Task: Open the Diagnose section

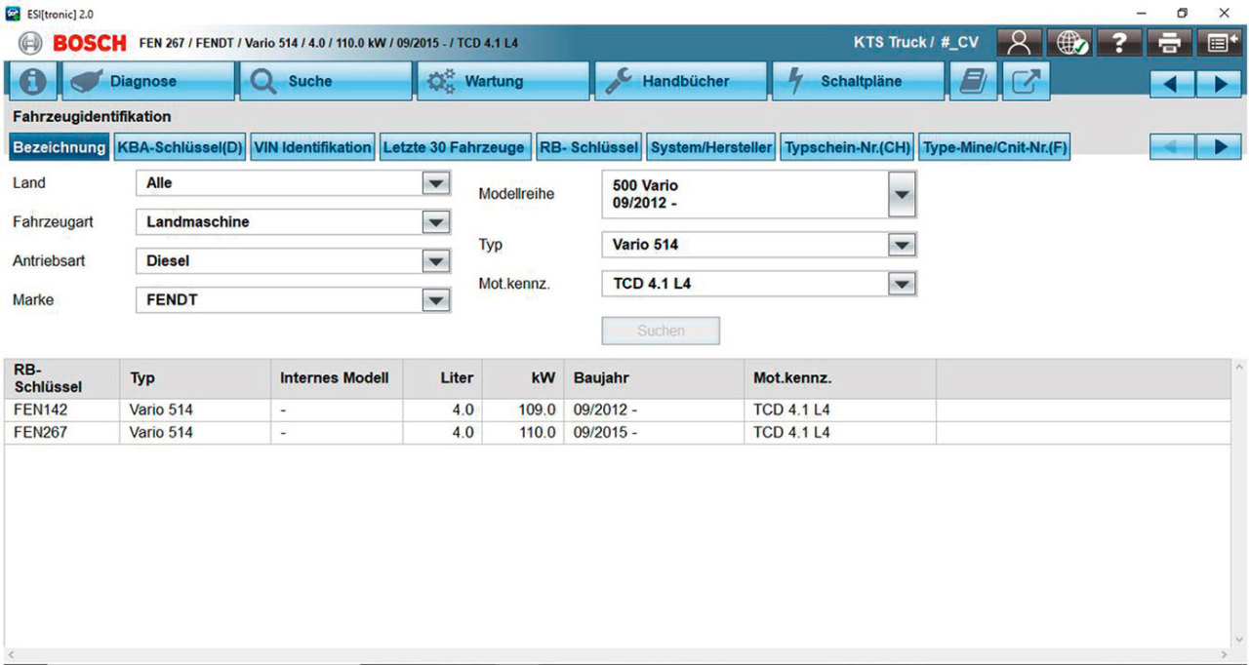Action: (148, 82)
